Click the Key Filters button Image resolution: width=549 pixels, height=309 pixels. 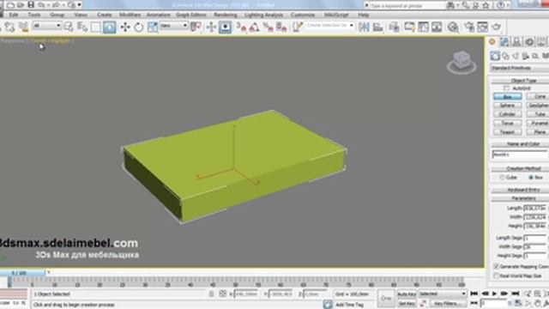[448, 303]
